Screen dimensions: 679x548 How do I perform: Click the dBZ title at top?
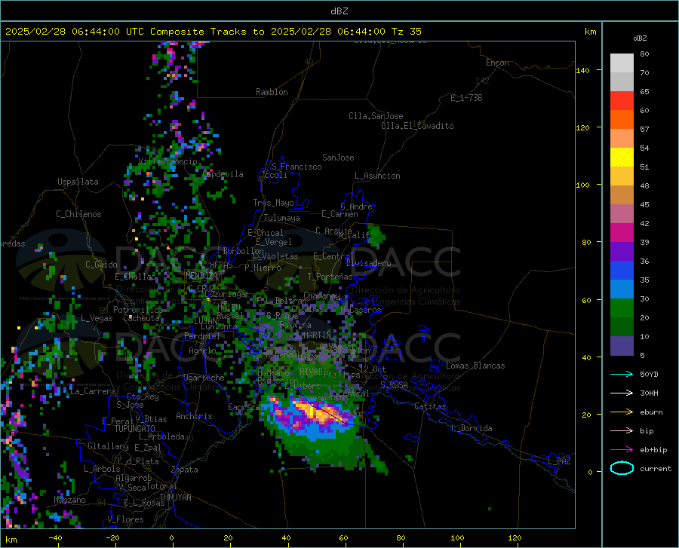click(339, 11)
